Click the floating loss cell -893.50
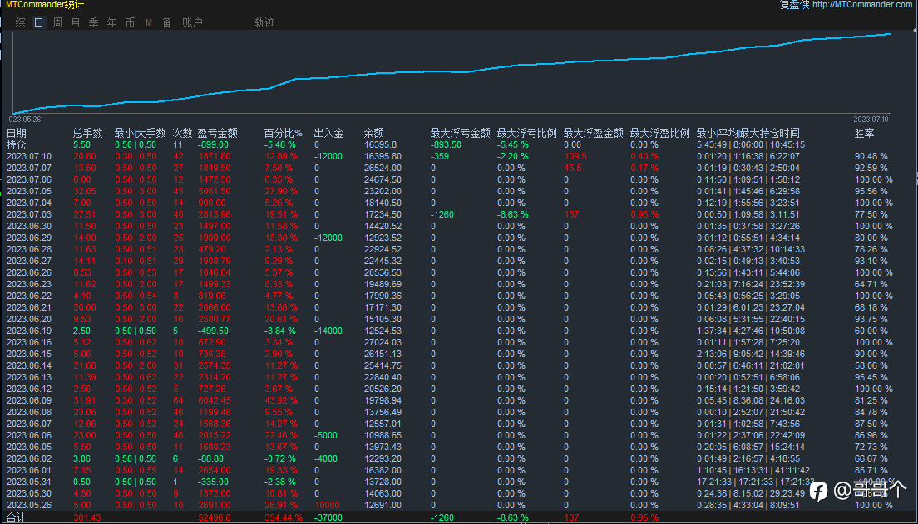Screen dimensions: 918x524 point(447,145)
